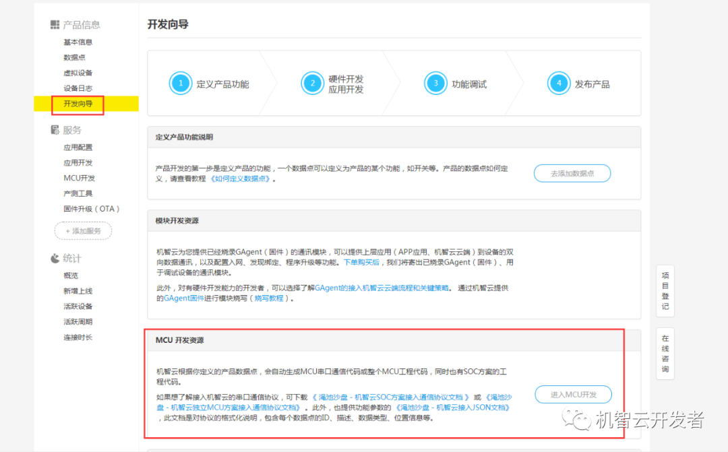Open 产测工具 in sidebar
Screen dimensions: 728x452
click(78, 193)
